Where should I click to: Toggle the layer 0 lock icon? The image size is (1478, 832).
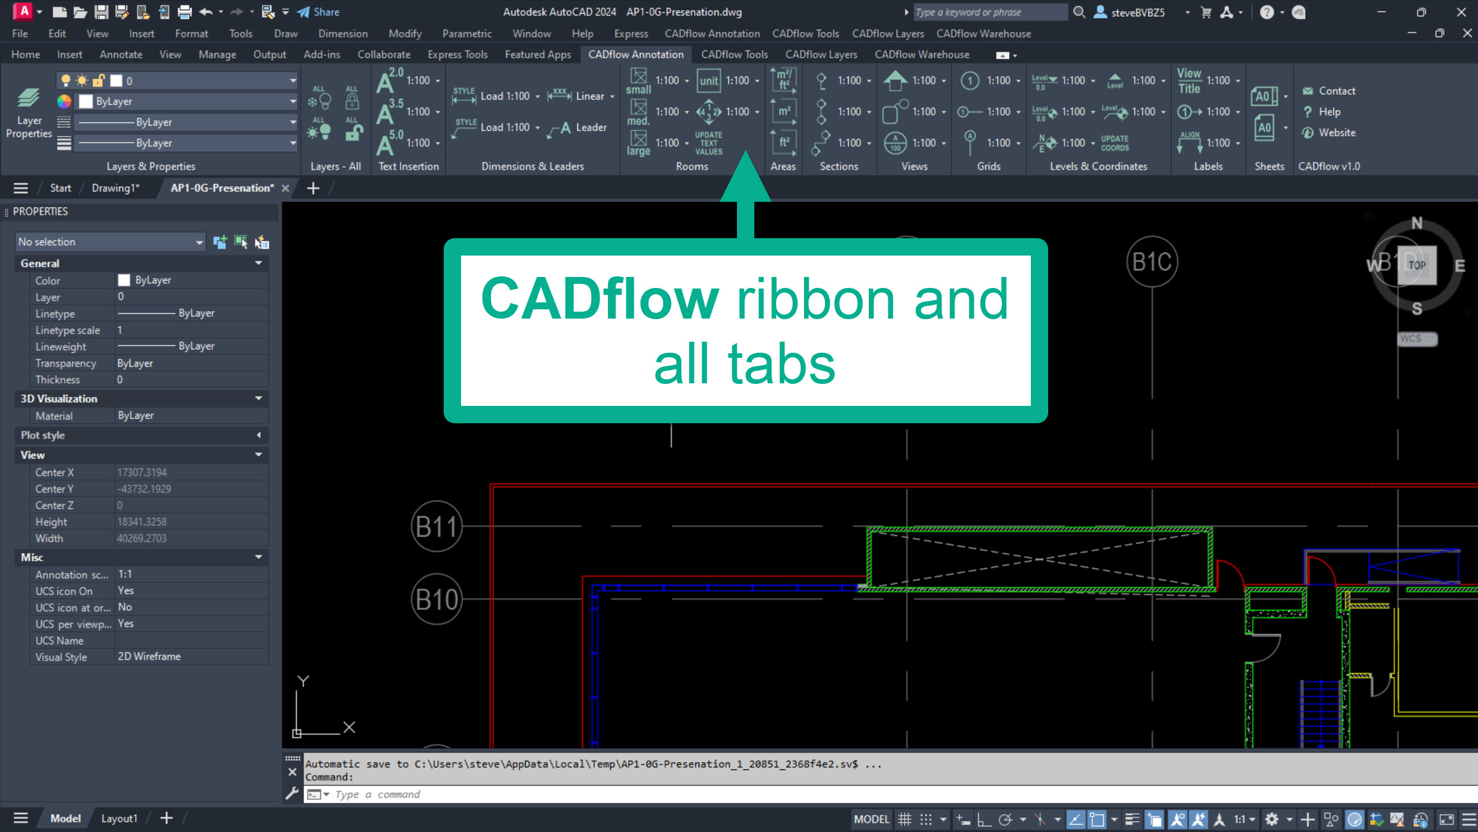pos(99,81)
